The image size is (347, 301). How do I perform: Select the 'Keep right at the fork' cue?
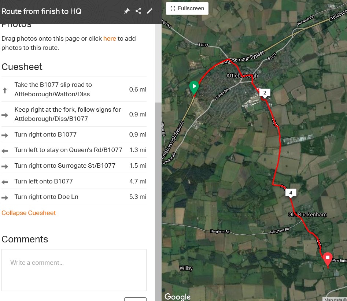click(x=74, y=114)
